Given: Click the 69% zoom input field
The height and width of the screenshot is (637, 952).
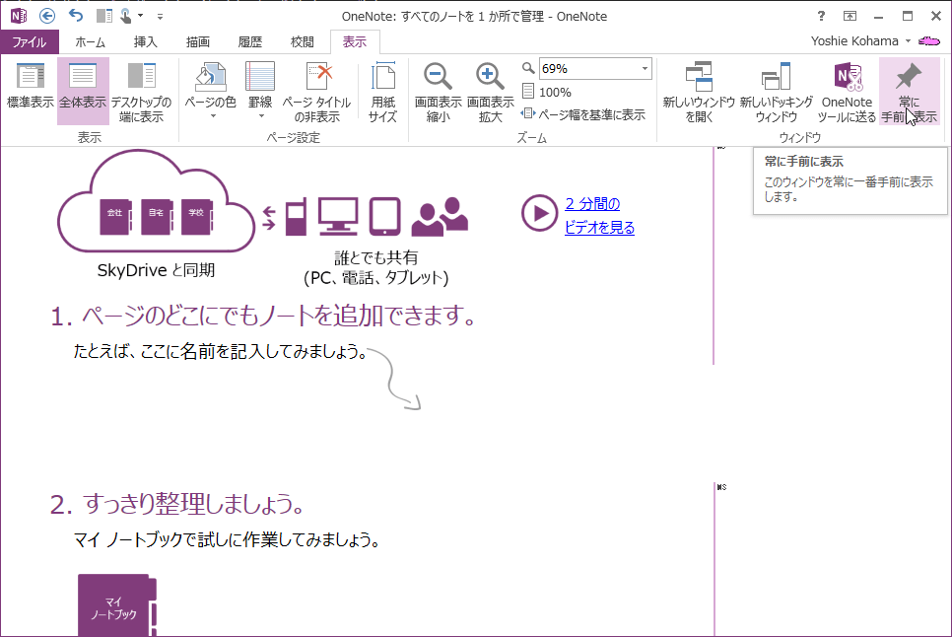Looking at the screenshot, I should pyautogui.click(x=587, y=69).
